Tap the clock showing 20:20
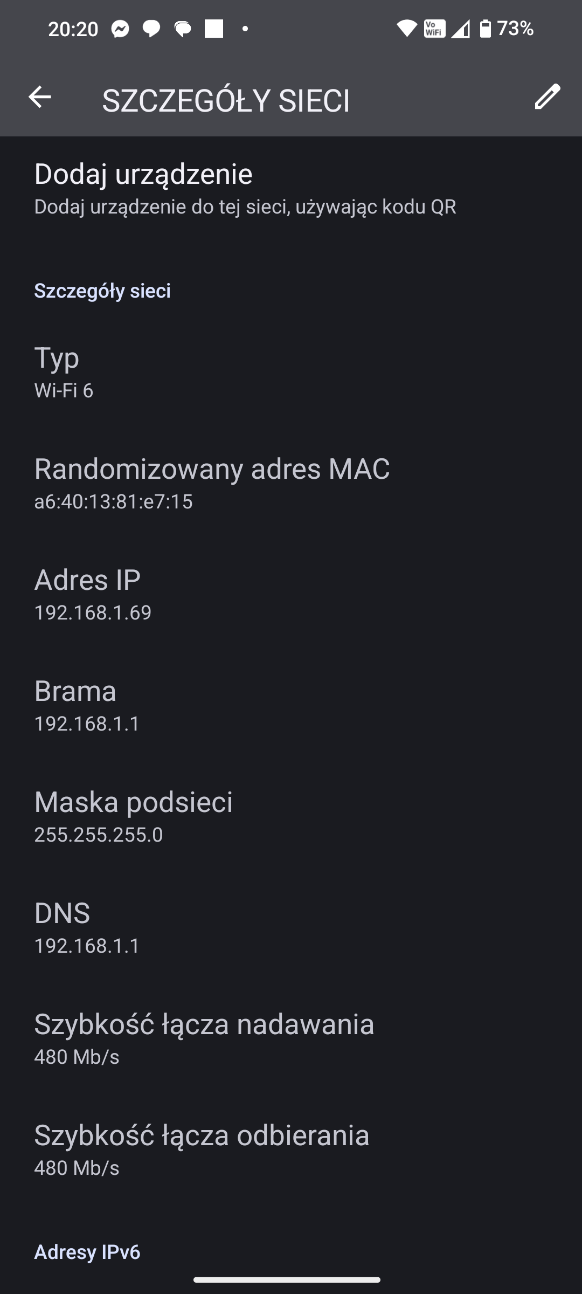 [x=73, y=29]
